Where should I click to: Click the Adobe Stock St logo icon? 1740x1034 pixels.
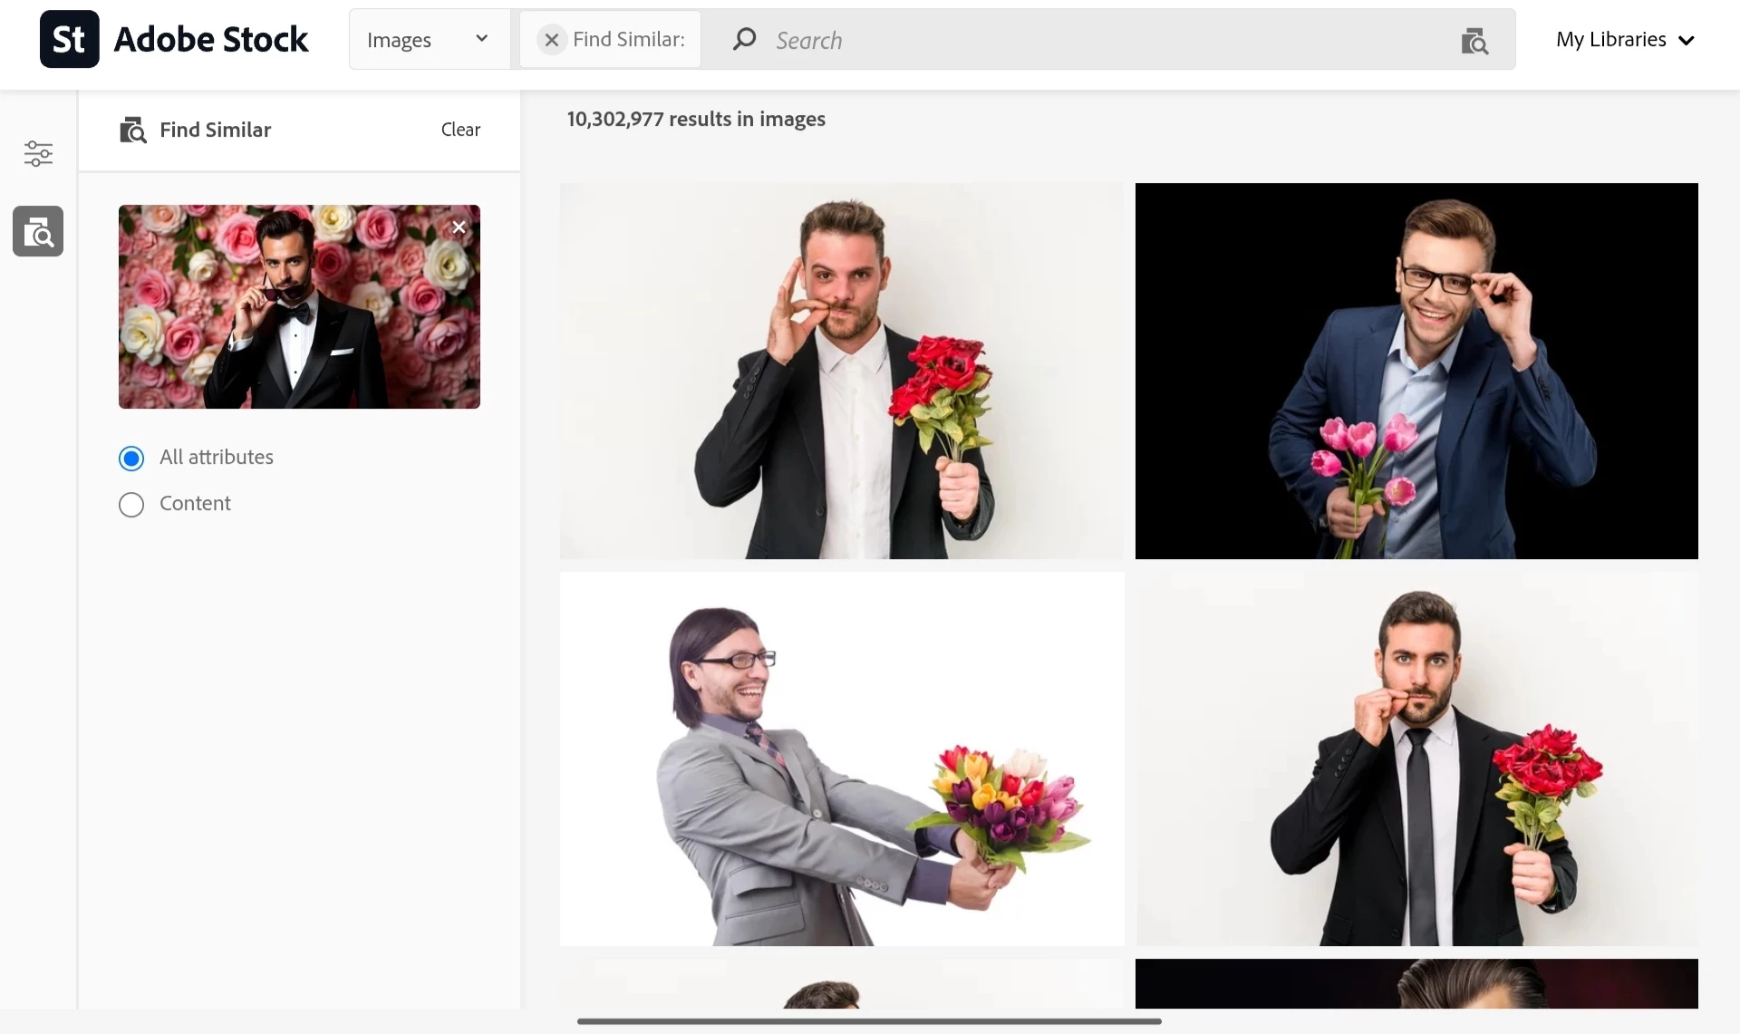tap(69, 39)
